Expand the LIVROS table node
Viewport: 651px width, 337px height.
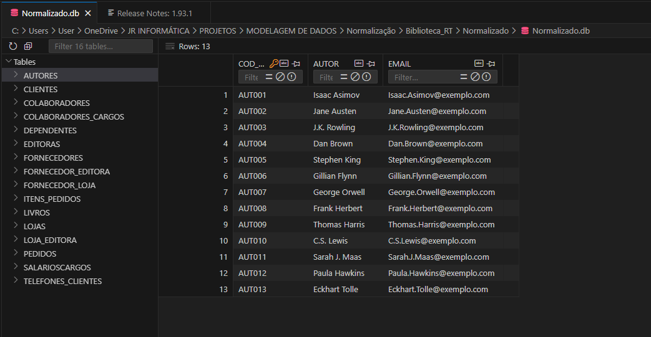[16, 212]
